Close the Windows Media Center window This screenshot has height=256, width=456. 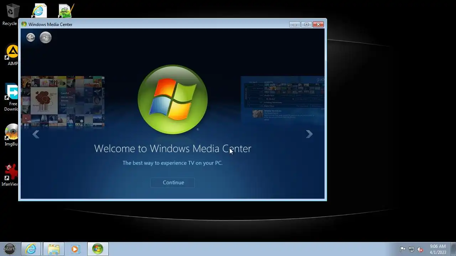click(318, 24)
